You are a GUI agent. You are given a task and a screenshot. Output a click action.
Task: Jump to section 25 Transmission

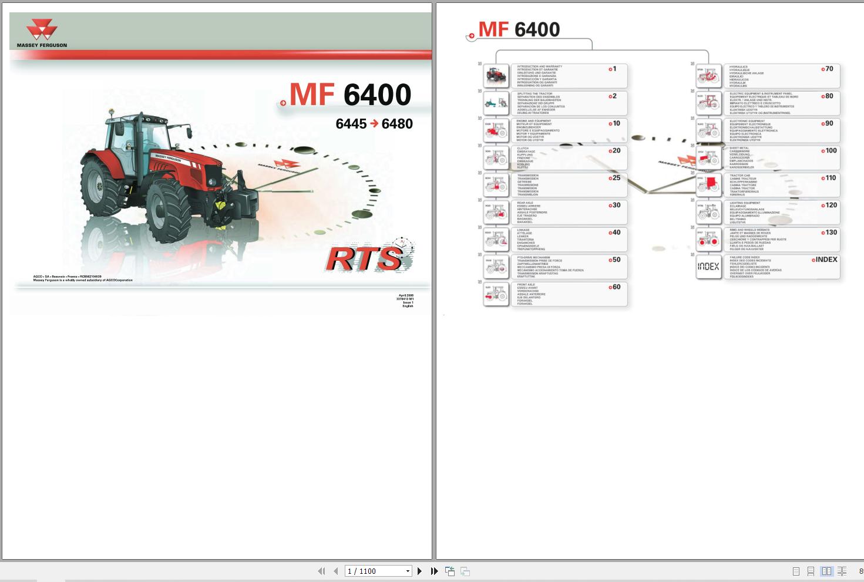coord(569,185)
